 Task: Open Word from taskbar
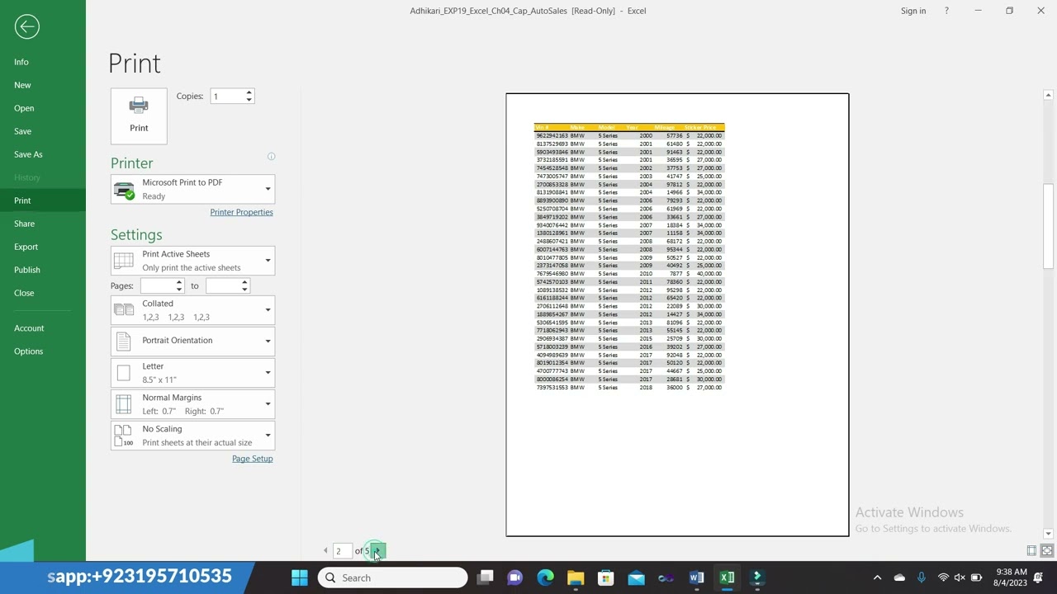(x=696, y=577)
